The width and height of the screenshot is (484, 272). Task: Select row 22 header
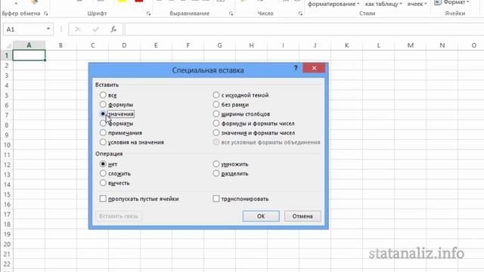(x=7, y=264)
